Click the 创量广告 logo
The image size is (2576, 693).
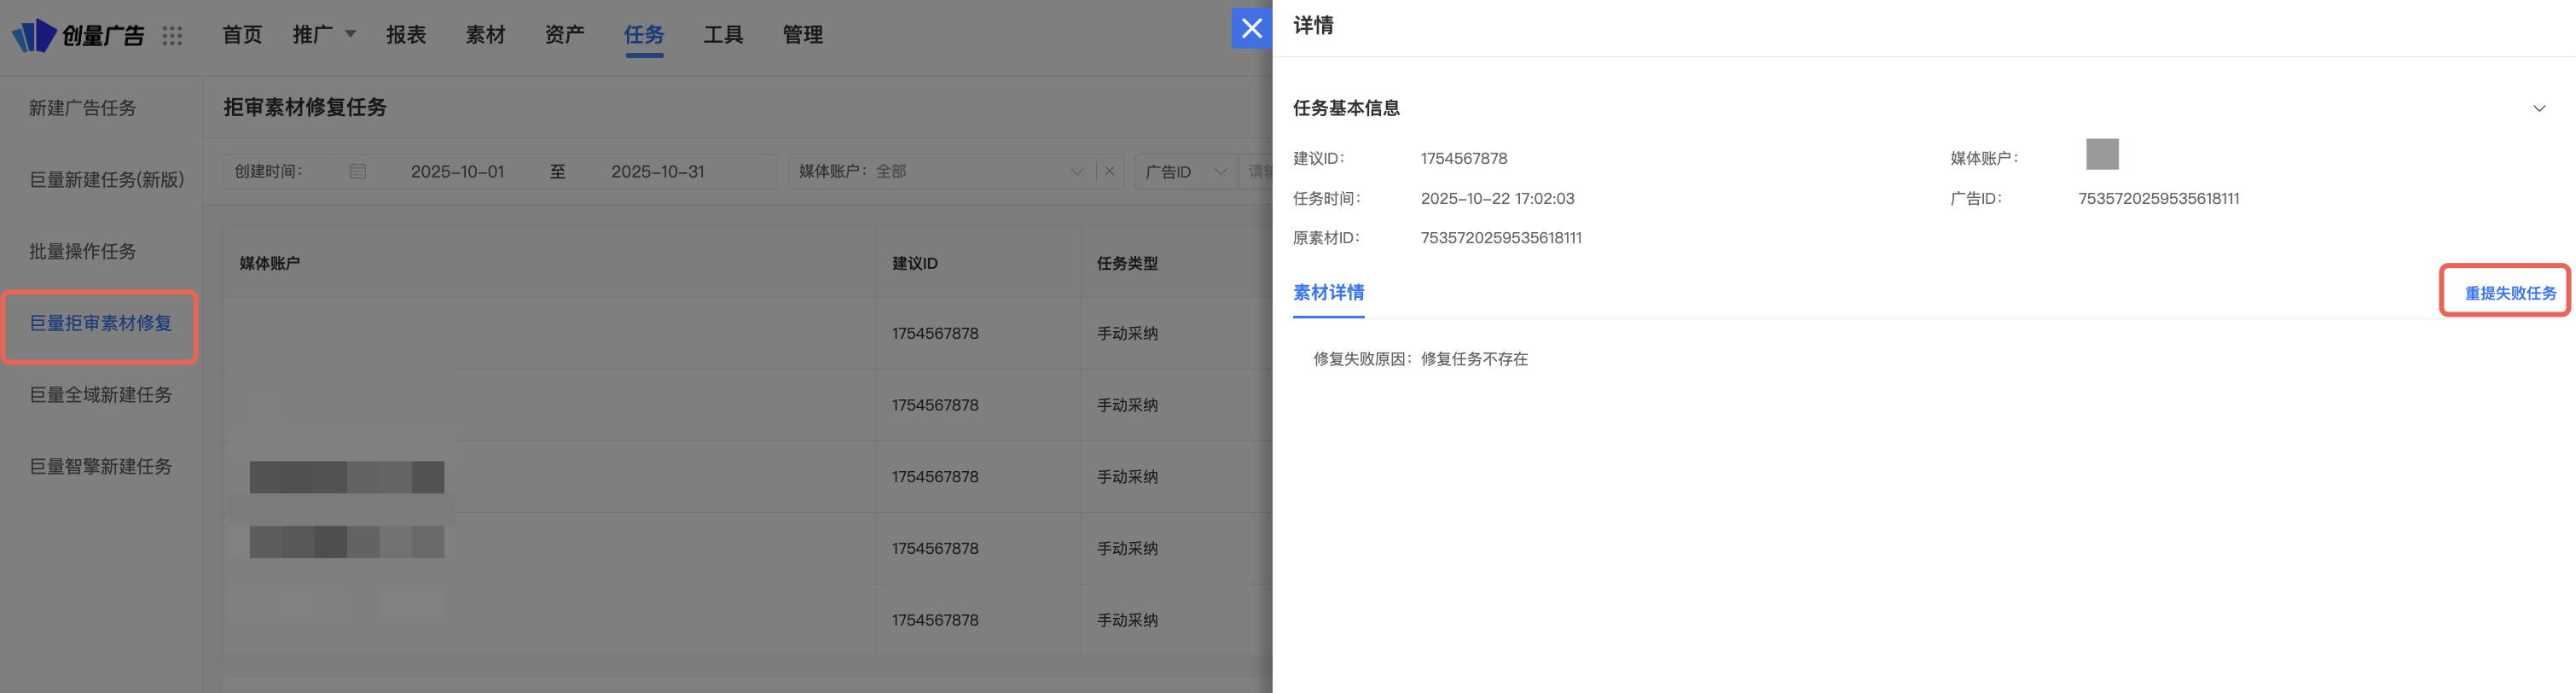click(x=78, y=35)
